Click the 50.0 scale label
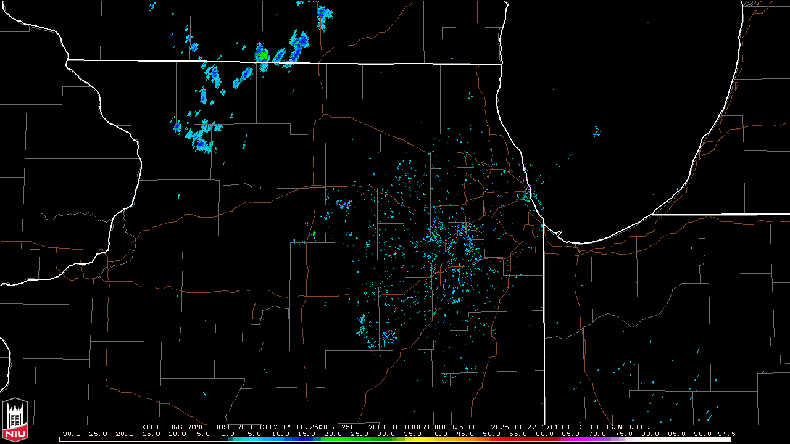 493,434
